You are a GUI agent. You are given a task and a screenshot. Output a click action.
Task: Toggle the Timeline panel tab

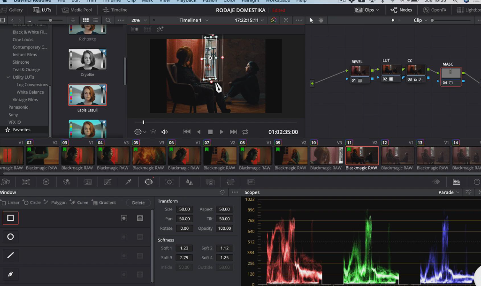[x=115, y=10]
